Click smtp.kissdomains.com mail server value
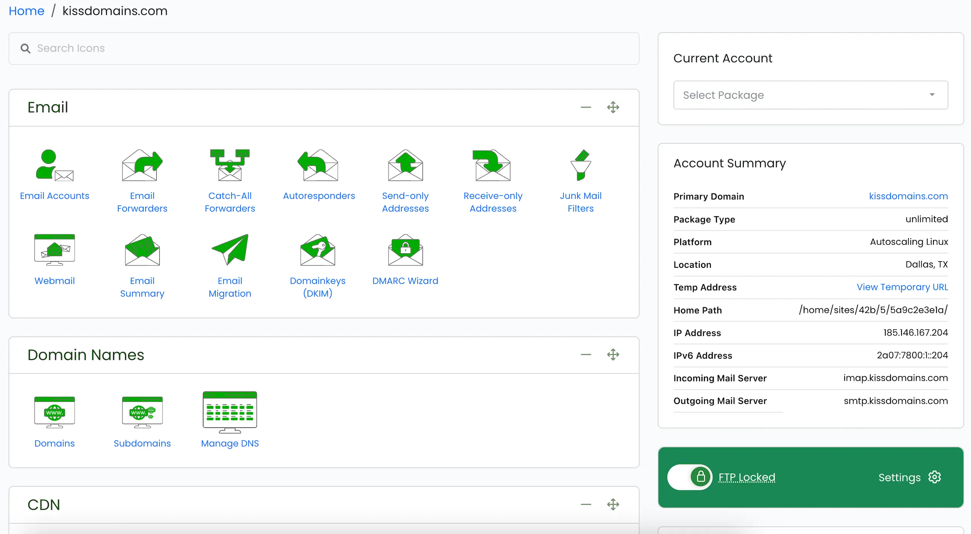The height and width of the screenshot is (534, 971). (896, 401)
